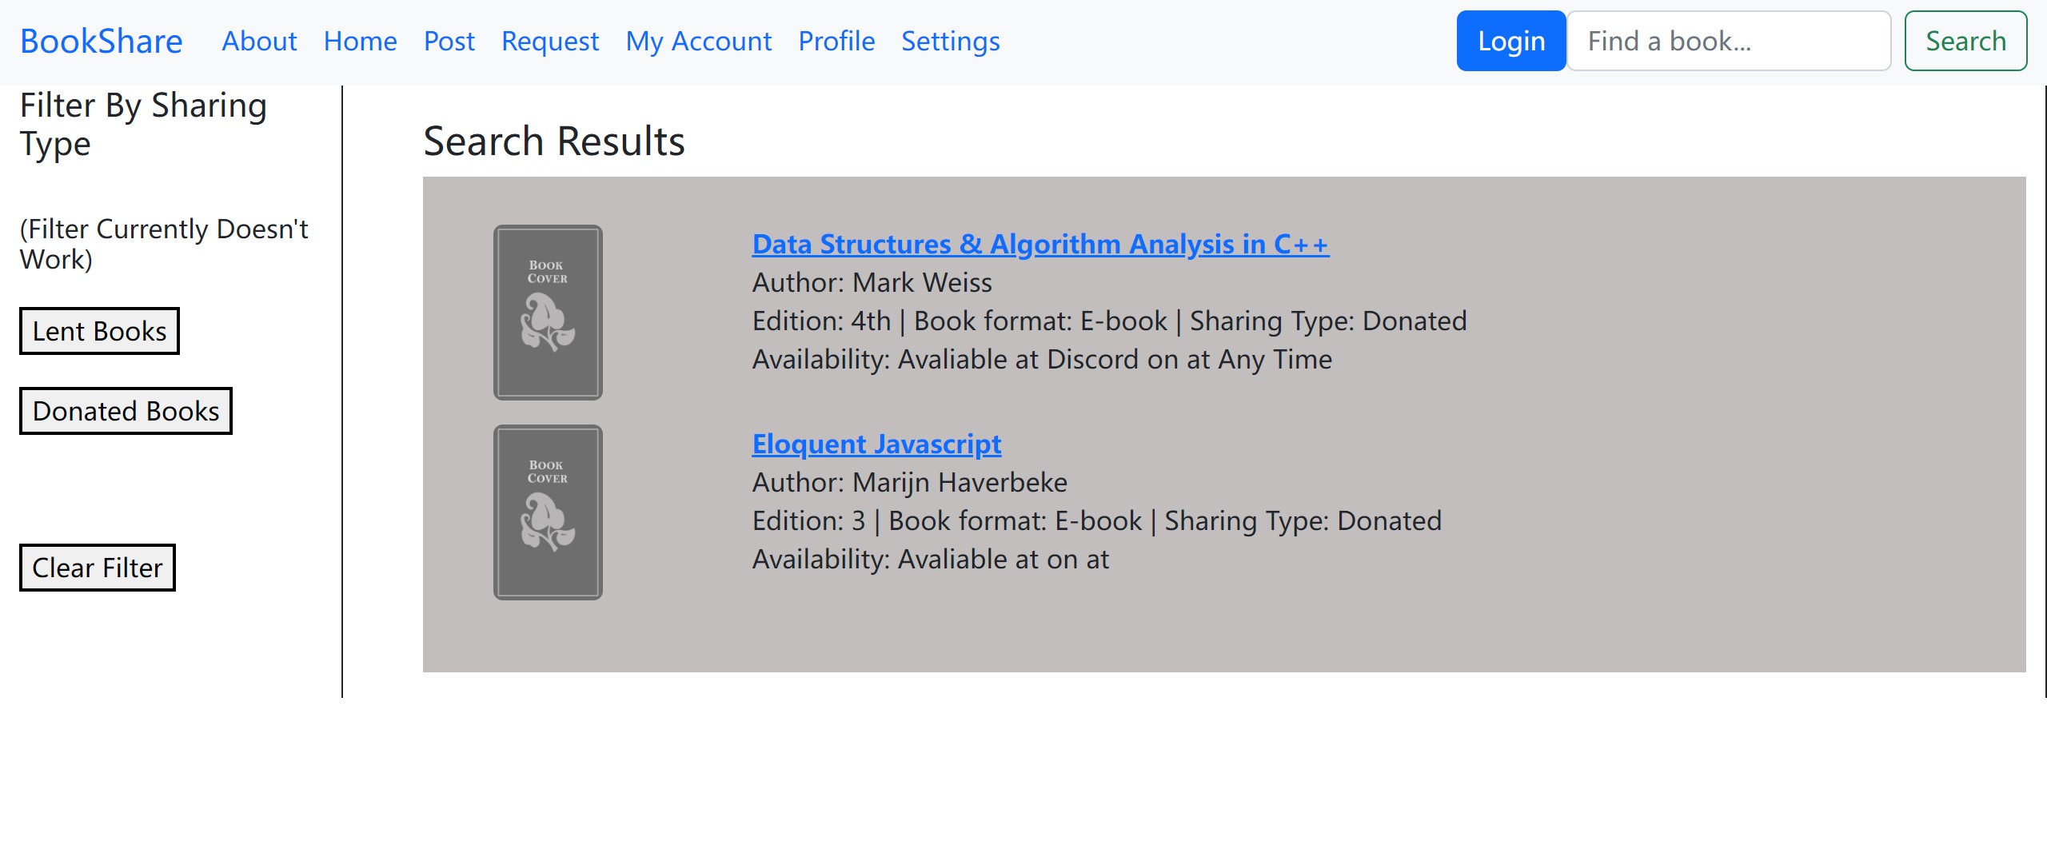Open the About page
2047x857 pixels.
click(x=259, y=41)
